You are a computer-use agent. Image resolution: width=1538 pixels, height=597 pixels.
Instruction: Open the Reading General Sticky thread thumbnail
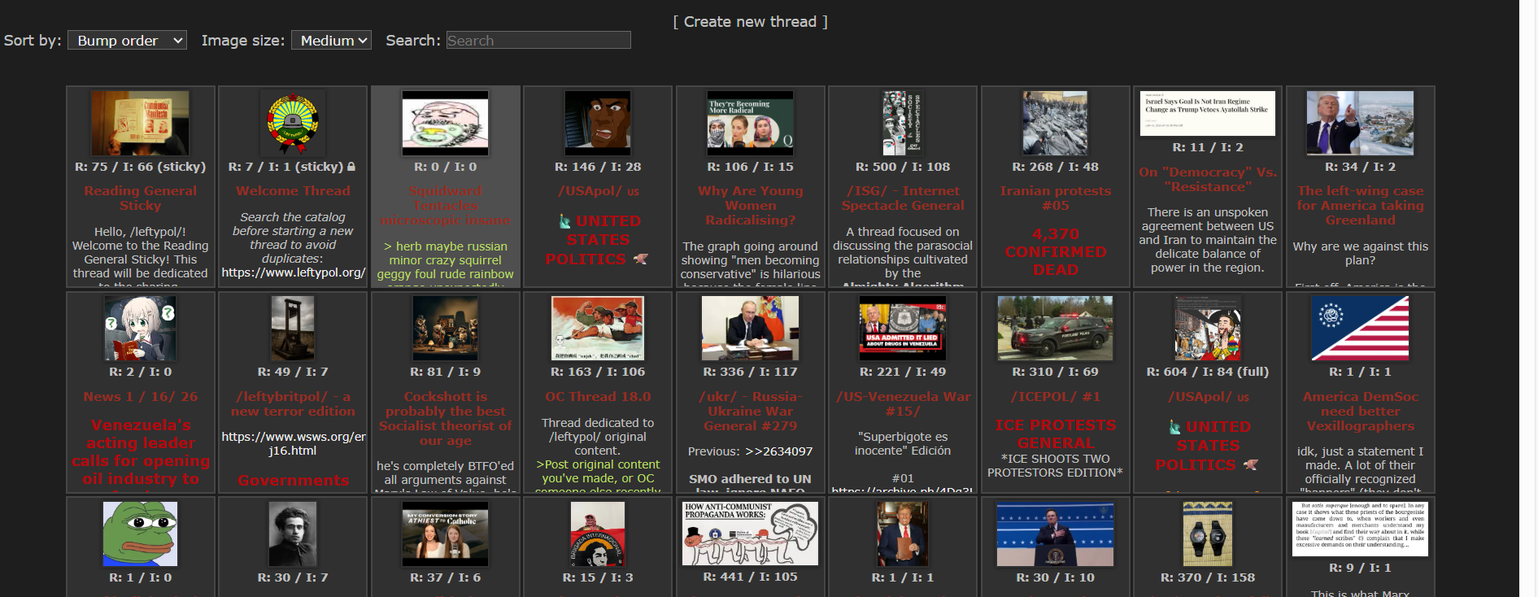(x=140, y=123)
